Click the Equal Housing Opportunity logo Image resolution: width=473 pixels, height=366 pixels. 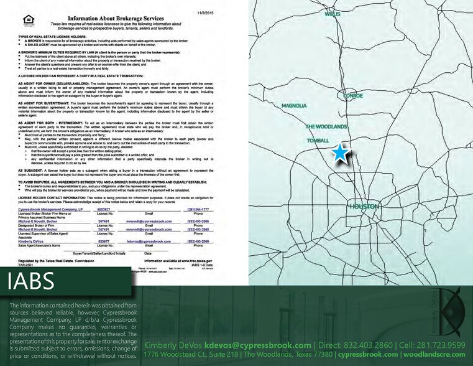coord(28,21)
